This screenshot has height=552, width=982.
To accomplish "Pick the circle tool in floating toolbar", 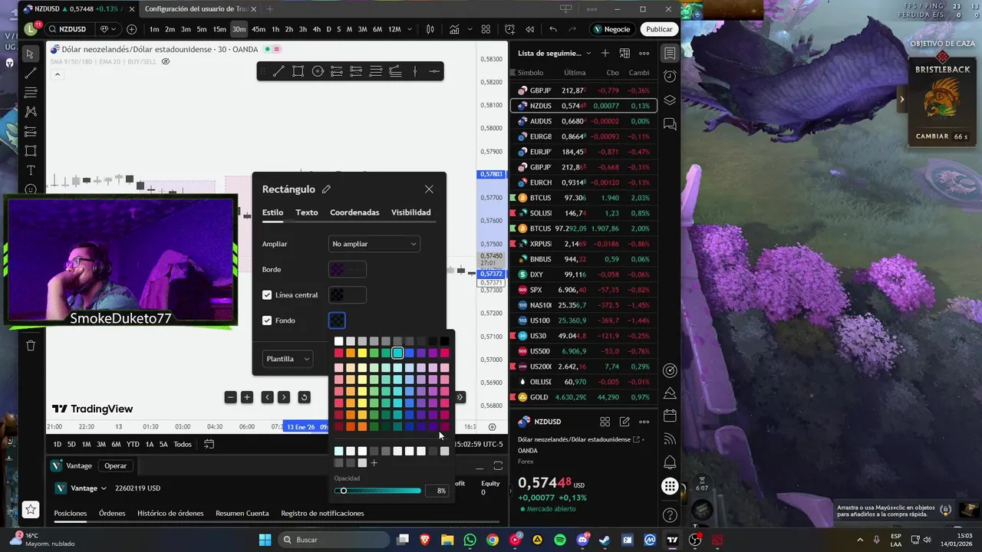I will pyautogui.click(x=318, y=71).
